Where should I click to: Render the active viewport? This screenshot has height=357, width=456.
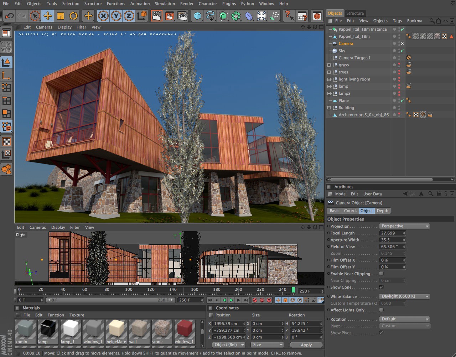(x=156, y=16)
